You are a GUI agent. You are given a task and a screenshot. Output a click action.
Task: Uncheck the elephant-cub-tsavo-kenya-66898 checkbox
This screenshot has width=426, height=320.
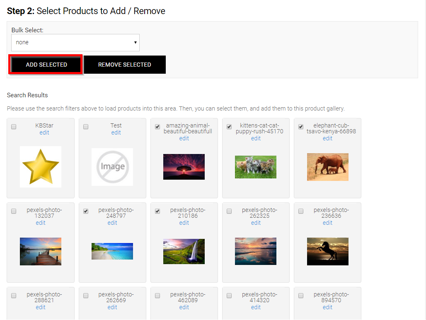[300, 127]
